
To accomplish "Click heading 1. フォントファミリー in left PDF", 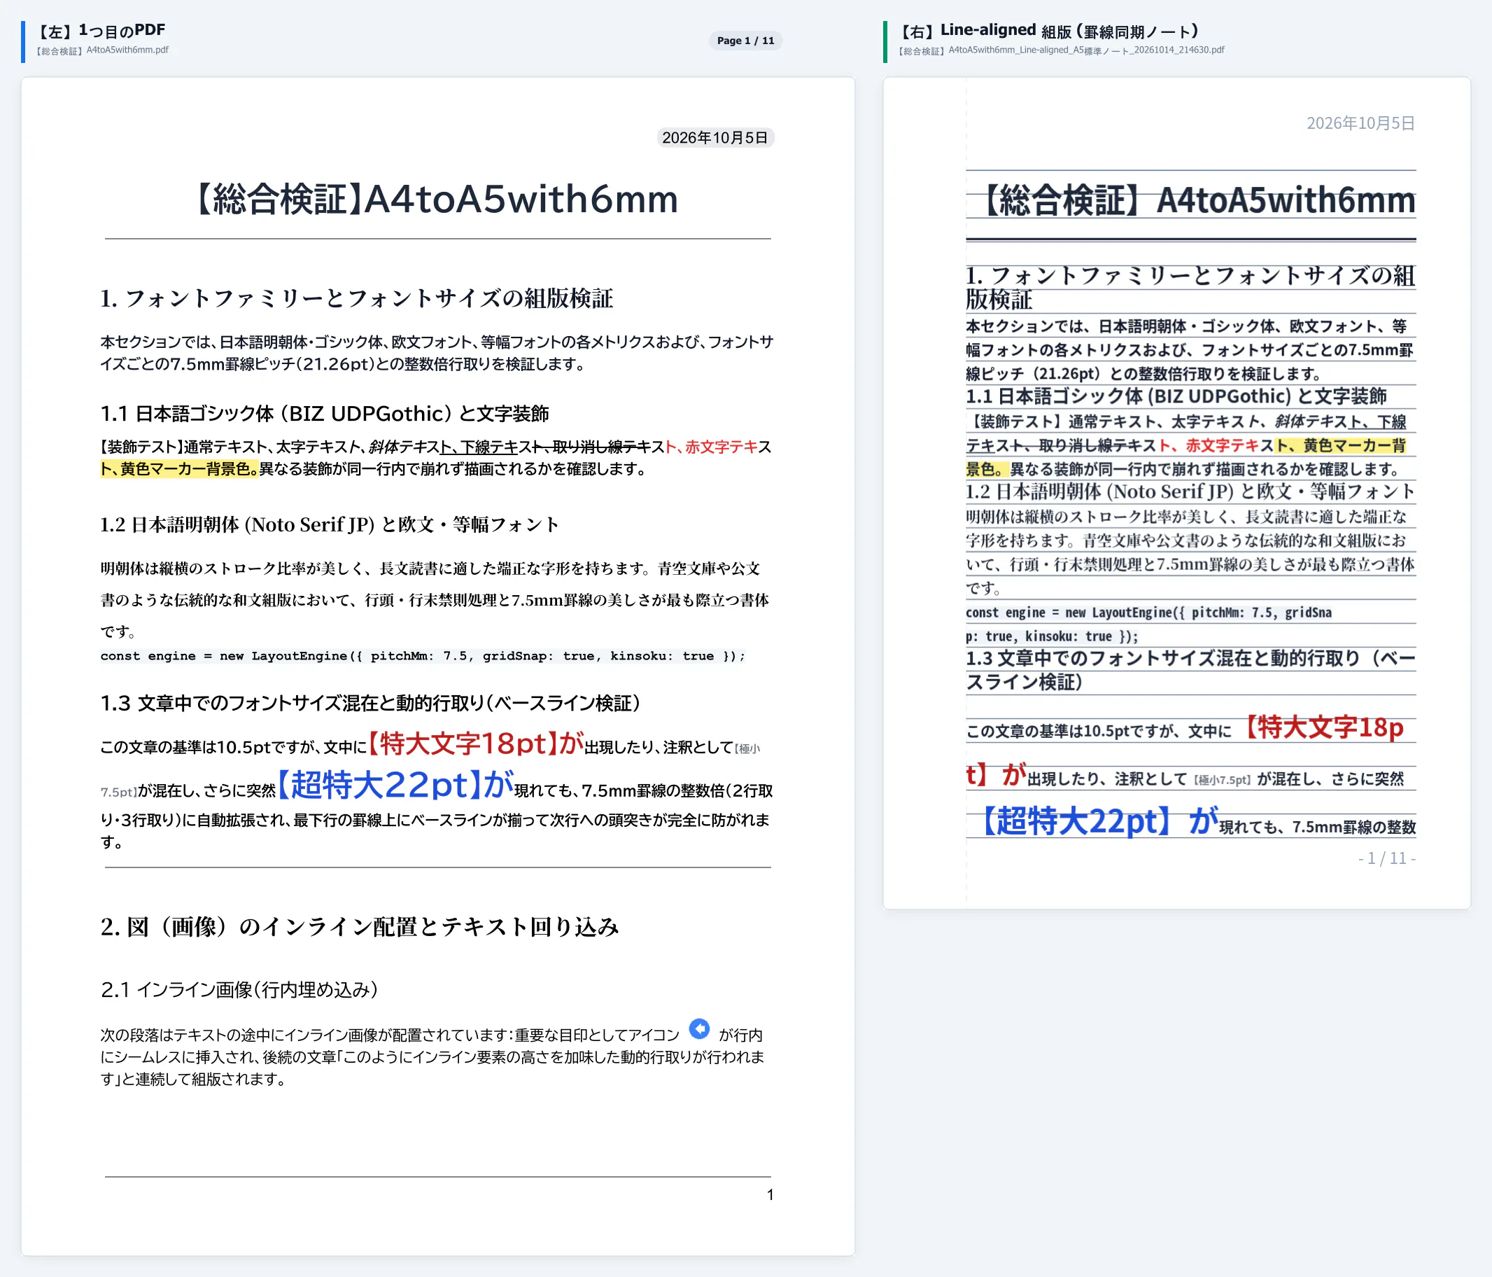I will (x=357, y=298).
